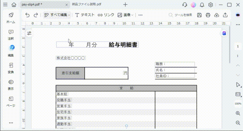Select the 基本給 row label
Viewport: 243px width, 131px height.
tap(62, 94)
